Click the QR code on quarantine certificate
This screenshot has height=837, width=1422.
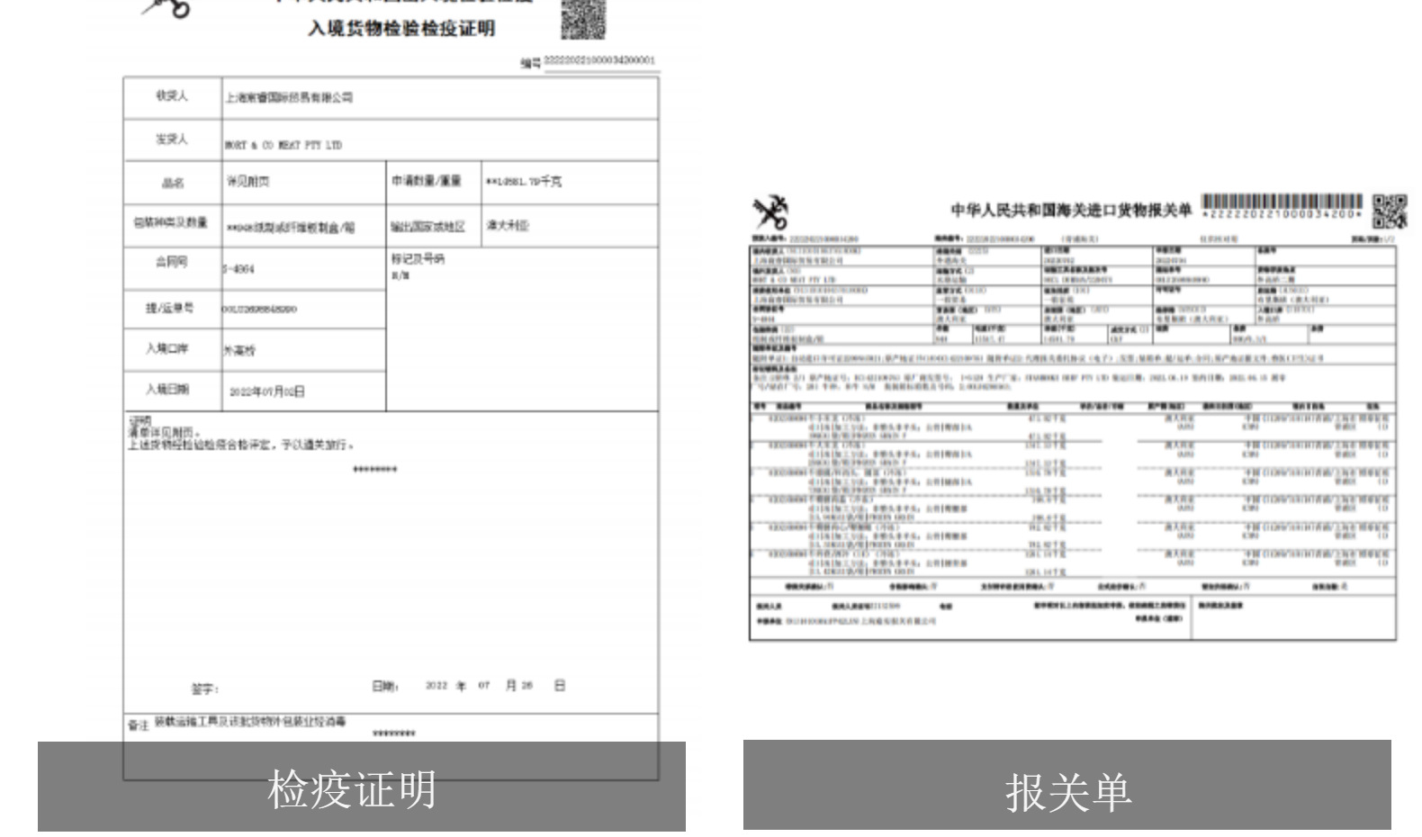(583, 19)
